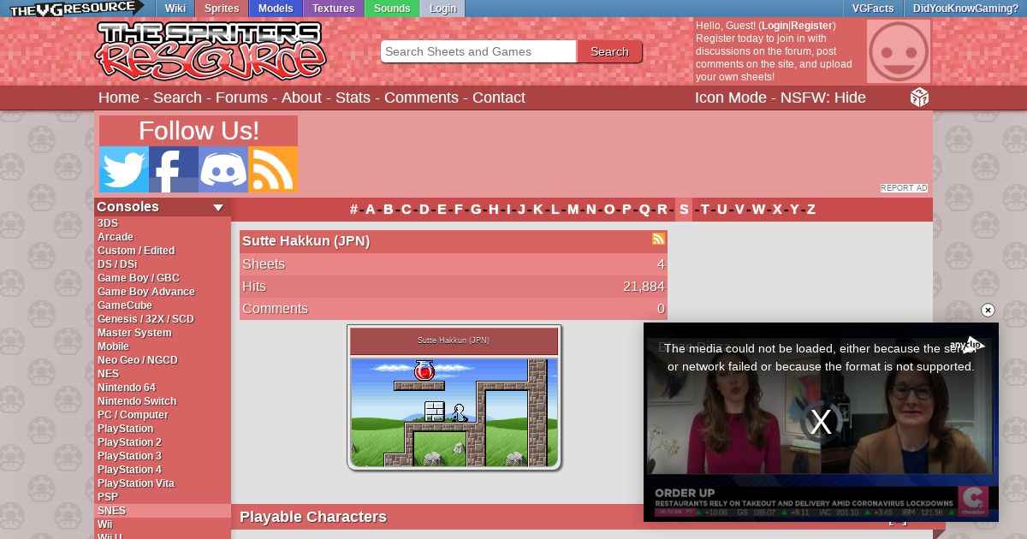Open Stats in navigation bar
Viewport: 1027px width, 539px height.
(353, 98)
